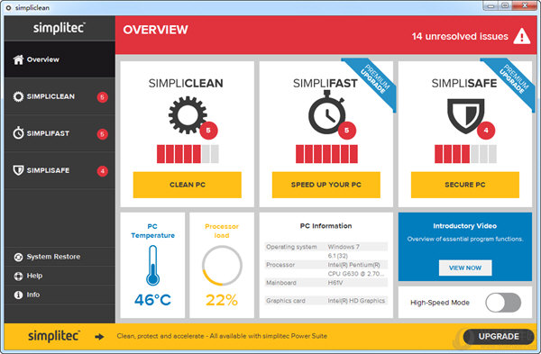Open the SIMPLISAFE section in sidebar
This screenshot has width=541, height=354.
pos(60,170)
